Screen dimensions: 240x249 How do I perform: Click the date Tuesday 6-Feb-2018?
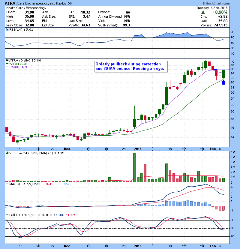[x=212, y=8]
